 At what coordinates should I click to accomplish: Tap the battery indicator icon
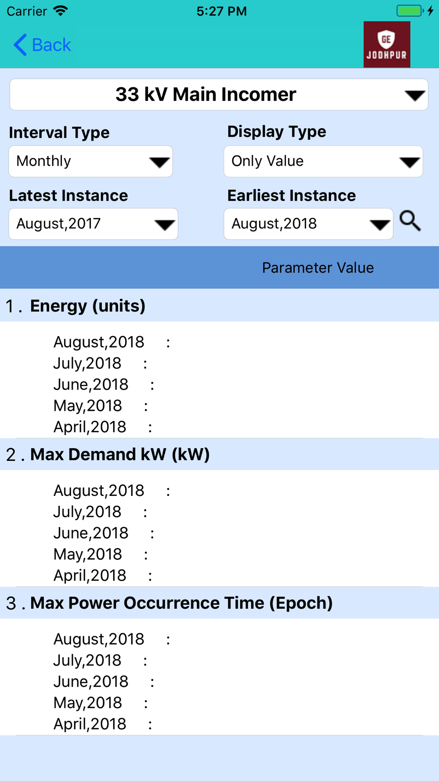pos(410,11)
